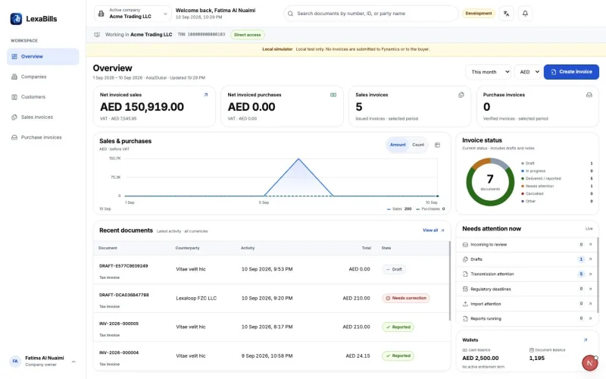Click the copy icon on Sales invoices card
This screenshot has width=606, height=379.
pos(461,95)
